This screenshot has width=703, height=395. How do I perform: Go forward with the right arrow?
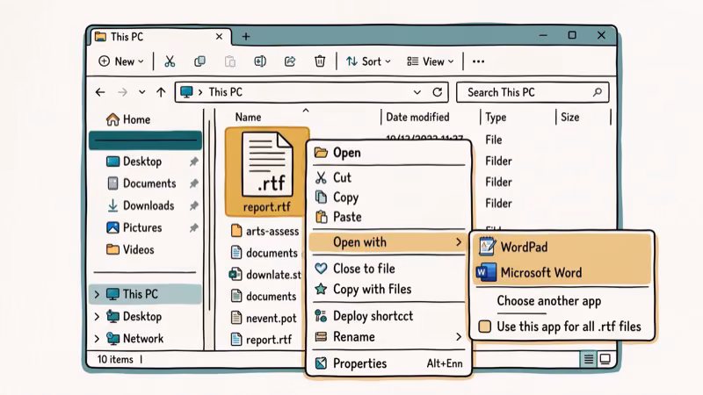122,92
